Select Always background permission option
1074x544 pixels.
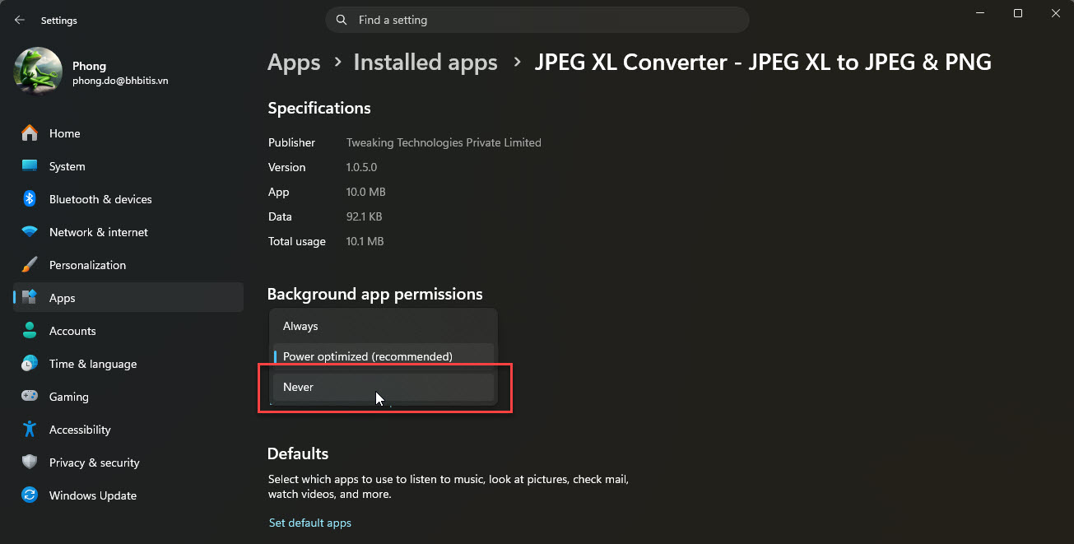pyautogui.click(x=384, y=326)
